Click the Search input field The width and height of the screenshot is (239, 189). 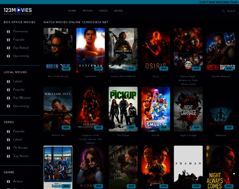pyautogui.click(x=231, y=11)
